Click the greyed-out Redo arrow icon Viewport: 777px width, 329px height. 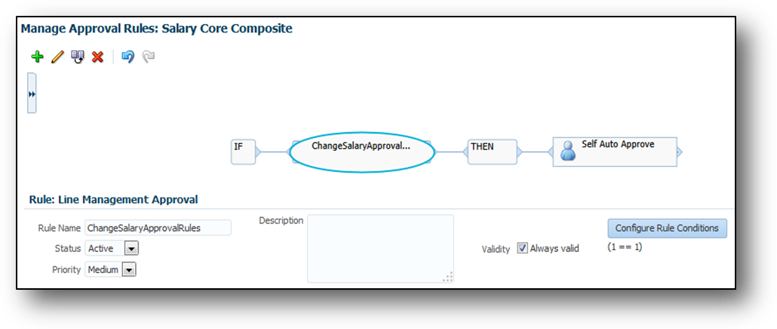(x=149, y=57)
